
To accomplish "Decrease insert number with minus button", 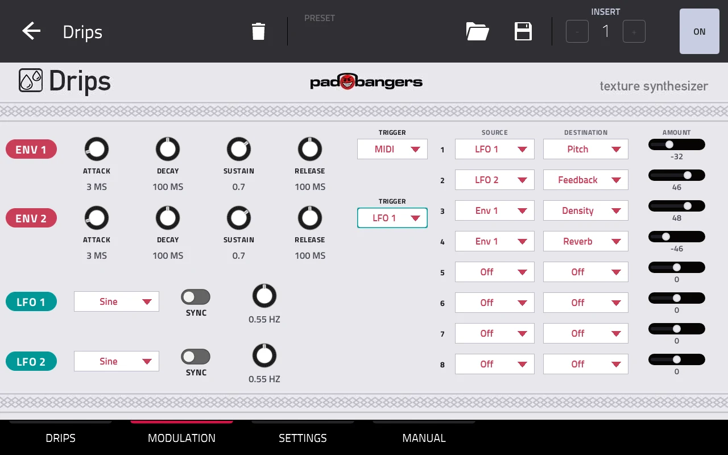I will pos(577,31).
